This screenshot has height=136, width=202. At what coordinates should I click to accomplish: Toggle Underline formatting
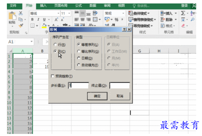[44, 19]
